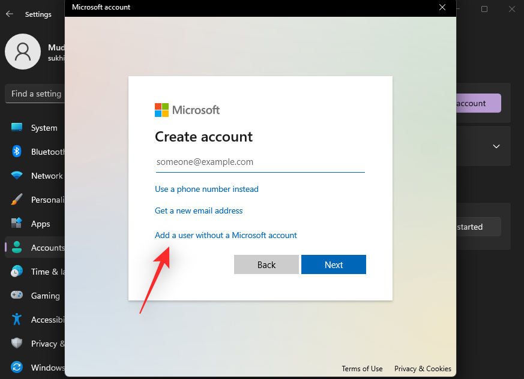Screen dimensions: 524x379
Task: Open Personalization paintbrush icon
Action: tap(17, 199)
